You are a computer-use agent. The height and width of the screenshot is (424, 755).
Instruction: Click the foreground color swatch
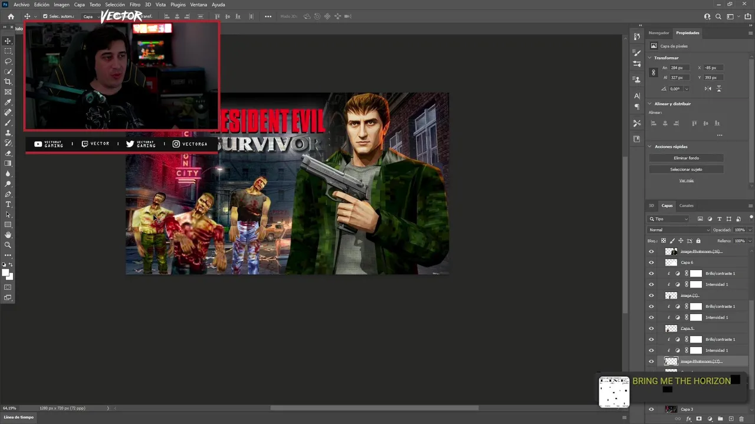coord(6,273)
